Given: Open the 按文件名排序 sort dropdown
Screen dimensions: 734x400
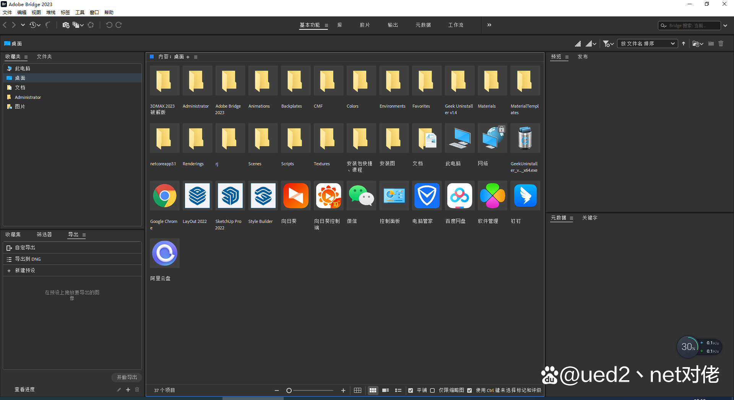Looking at the screenshot, I should click(647, 44).
